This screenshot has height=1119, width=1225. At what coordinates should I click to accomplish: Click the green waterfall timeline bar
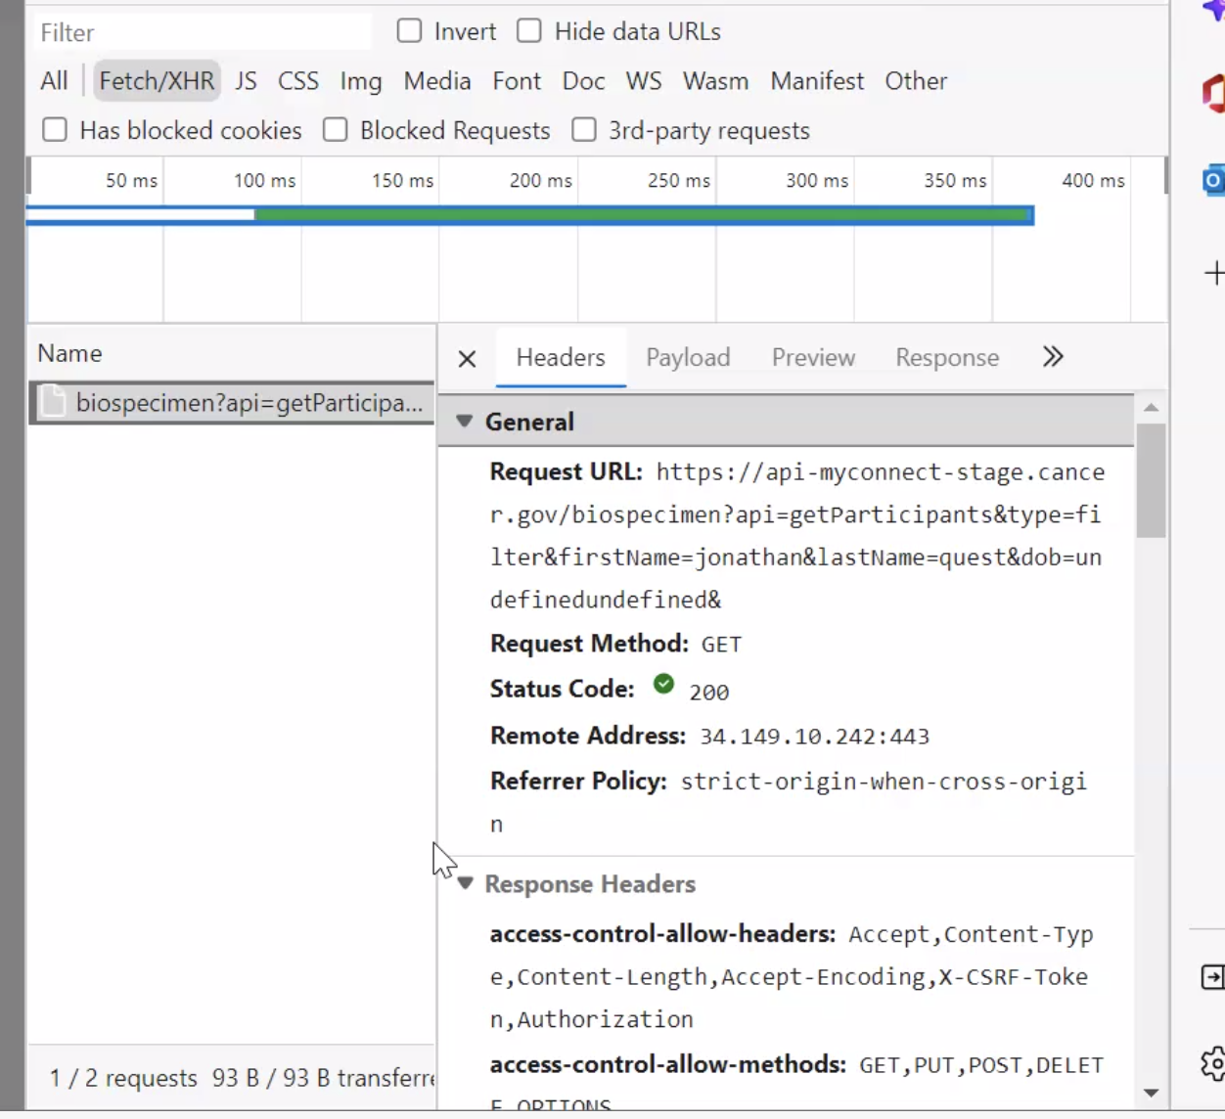[636, 213]
